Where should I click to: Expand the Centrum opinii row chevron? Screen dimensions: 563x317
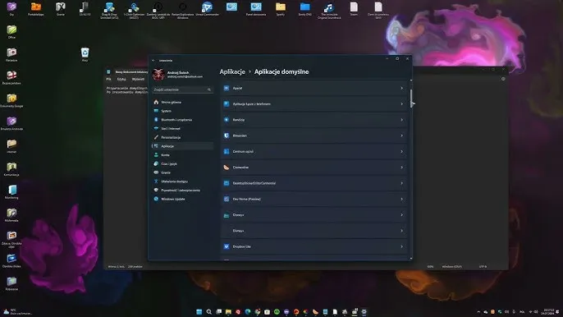point(402,151)
